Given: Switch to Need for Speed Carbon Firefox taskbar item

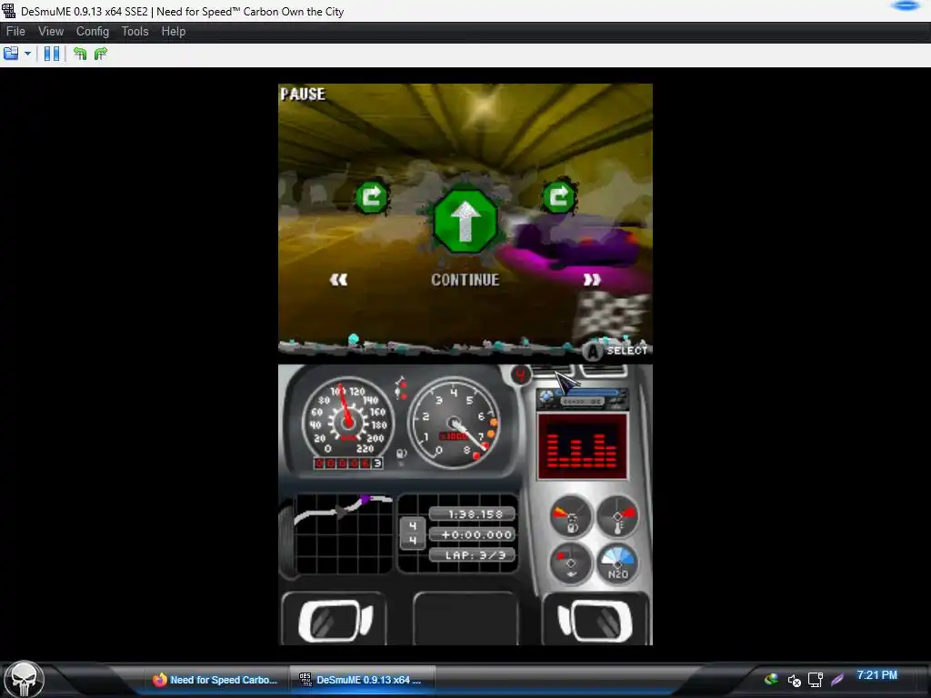Looking at the screenshot, I should [215, 680].
